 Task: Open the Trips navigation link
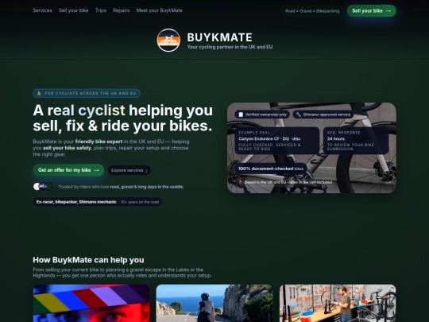[101, 10]
